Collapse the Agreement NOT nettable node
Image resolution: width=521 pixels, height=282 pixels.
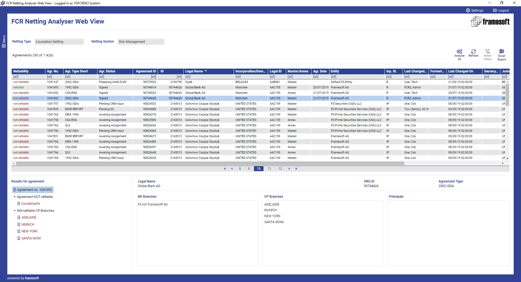point(15,197)
